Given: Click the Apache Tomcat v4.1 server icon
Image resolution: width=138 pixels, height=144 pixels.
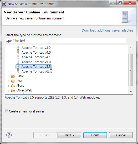Looking at the screenshot, I should click(18, 57).
